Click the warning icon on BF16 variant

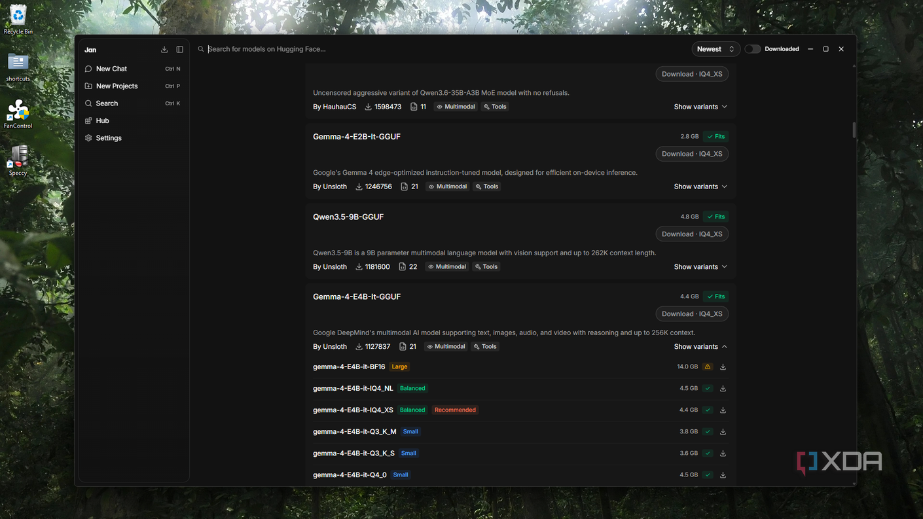pyautogui.click(x=708, y=367)
